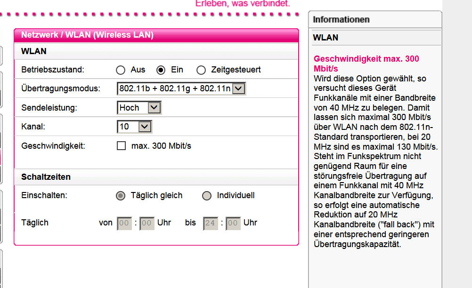Click the Schaltzeiten section heading
The height and width of the screenshot is (288, 472).
(46, 177)
